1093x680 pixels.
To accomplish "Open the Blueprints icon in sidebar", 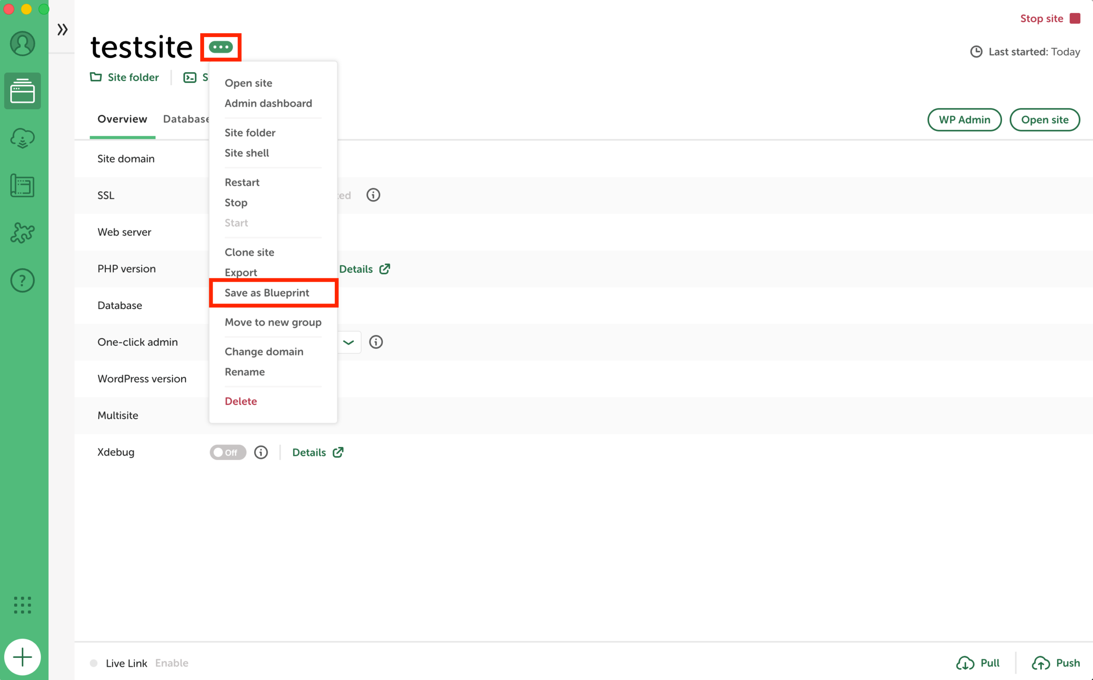I will [23, 186].
